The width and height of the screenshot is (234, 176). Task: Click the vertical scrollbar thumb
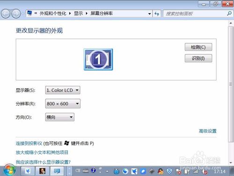click(x=231, y=84)
